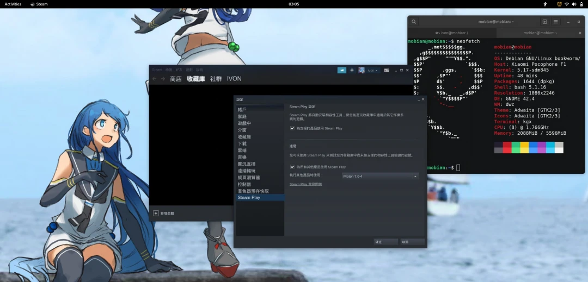
Task: Open the terminal hamburger menu
Action: (x=556, y=22)
